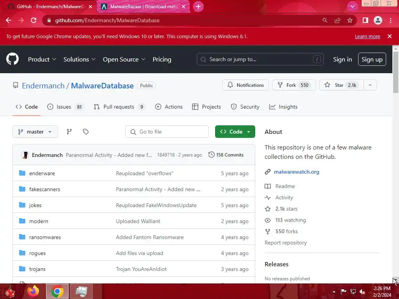The width and height of the screenshot is (399, 299).
Task: Click the Sign up button
Action: click(x=372, y=59)
